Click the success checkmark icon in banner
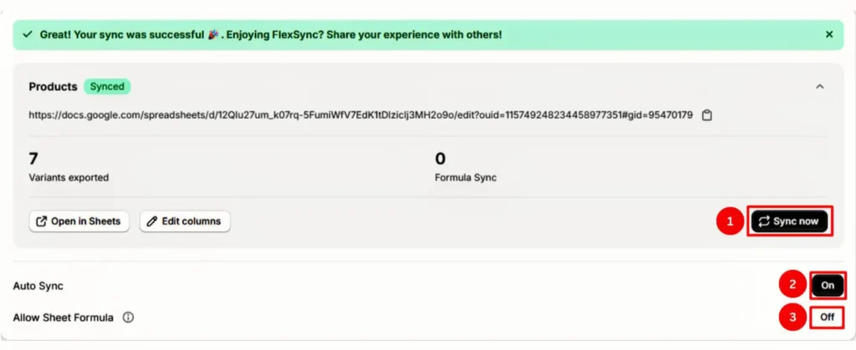 pyautogui.click(x=28, y=35)
